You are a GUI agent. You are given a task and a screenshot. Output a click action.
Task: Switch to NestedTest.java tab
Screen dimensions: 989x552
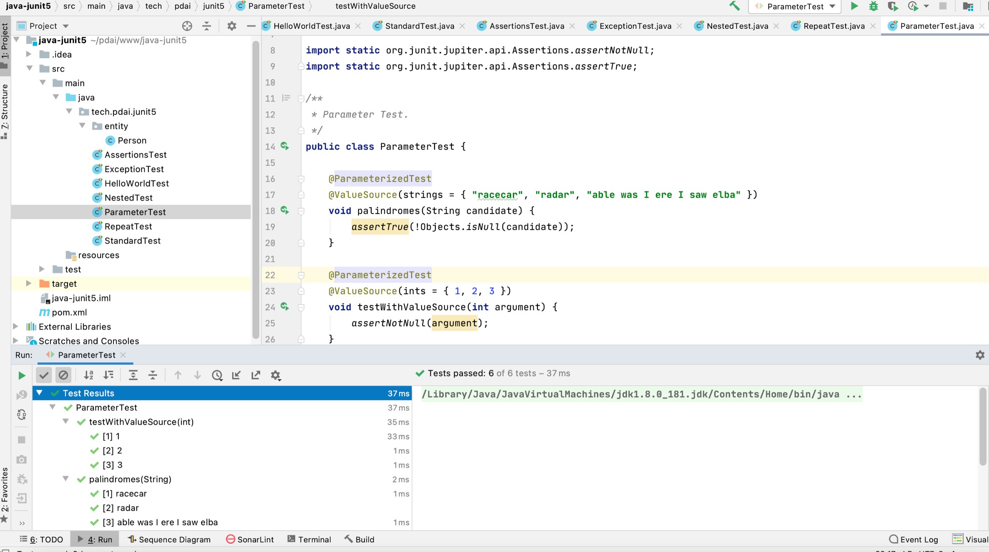click(737, 26)
